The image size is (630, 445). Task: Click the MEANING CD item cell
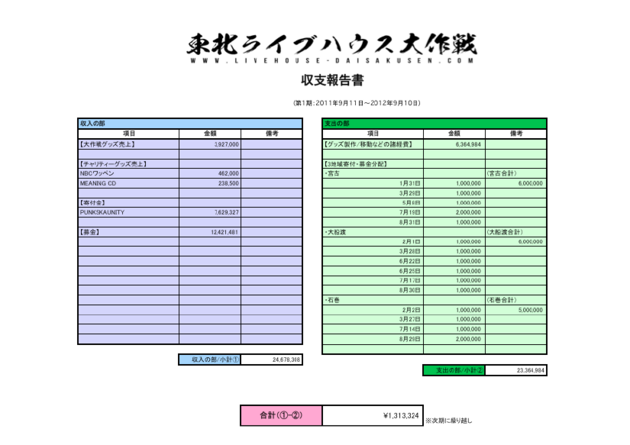click(x=128, y=183)
